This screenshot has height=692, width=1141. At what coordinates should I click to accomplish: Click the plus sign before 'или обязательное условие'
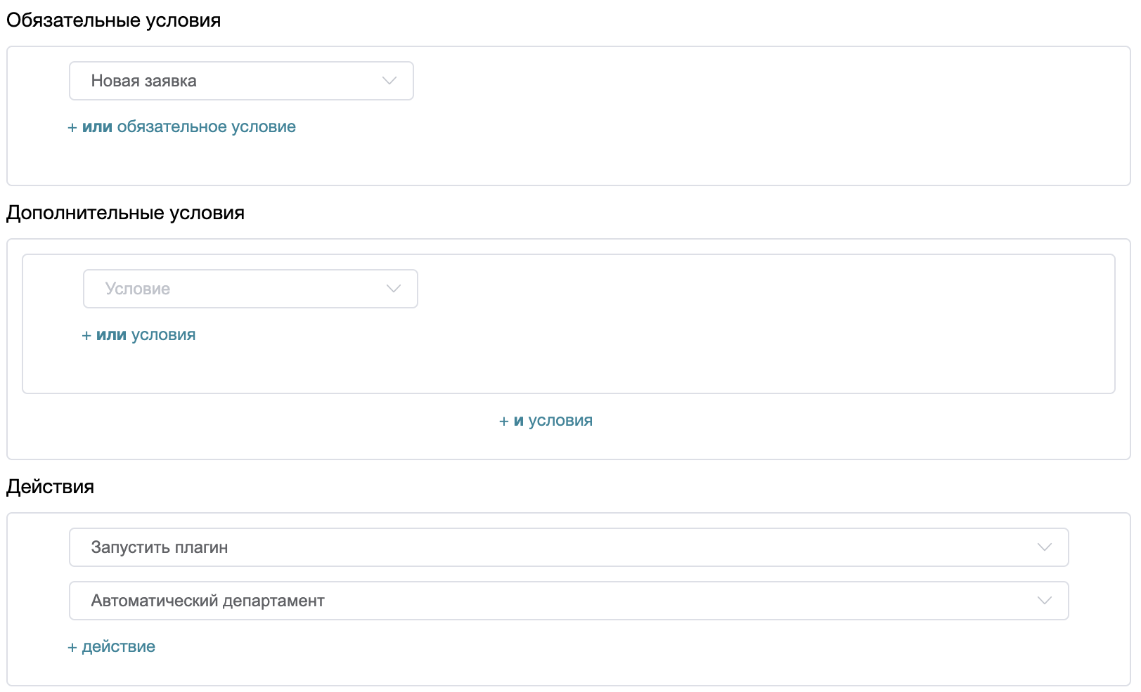pos(72,128)
